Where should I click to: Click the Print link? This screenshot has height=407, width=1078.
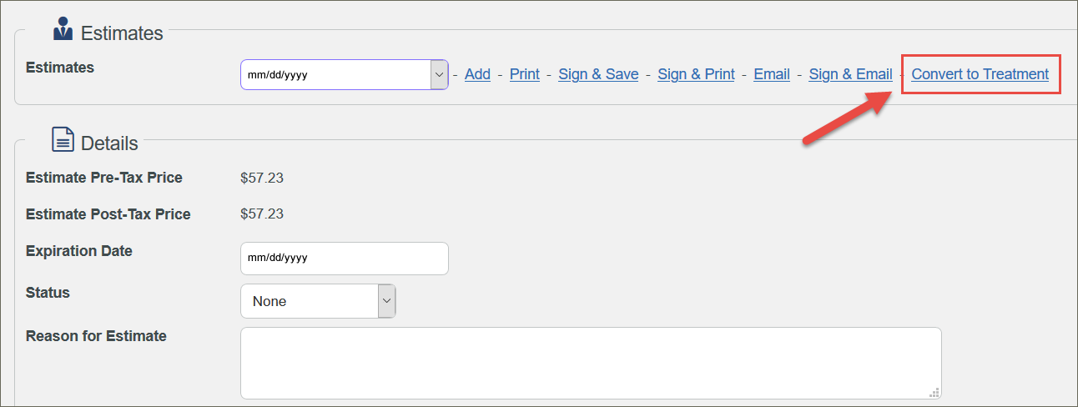525,74
